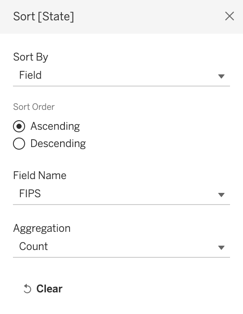243x314 pixels.
Task: Click the circular reset arrow icon beside Clear
Action: pyautogui.click(x=27, y=288)
